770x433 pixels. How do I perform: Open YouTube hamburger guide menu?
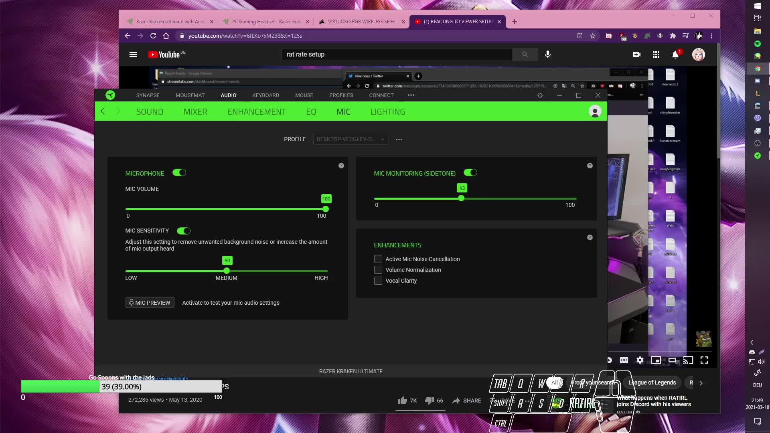coord(133,55)
